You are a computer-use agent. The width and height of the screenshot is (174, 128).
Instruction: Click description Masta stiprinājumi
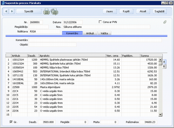pyautogui.click(x=50, y=87)
